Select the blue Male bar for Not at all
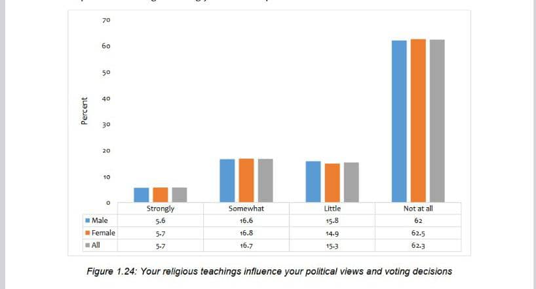The width and height of the screenshot is (536, 289). tap(399, 121)
